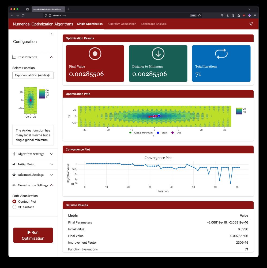Switch to the Single Optimization tab

[x=90, y=24]
